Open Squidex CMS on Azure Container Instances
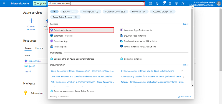The height and width of the screenshot is (104, 222). tap(74, 59)
